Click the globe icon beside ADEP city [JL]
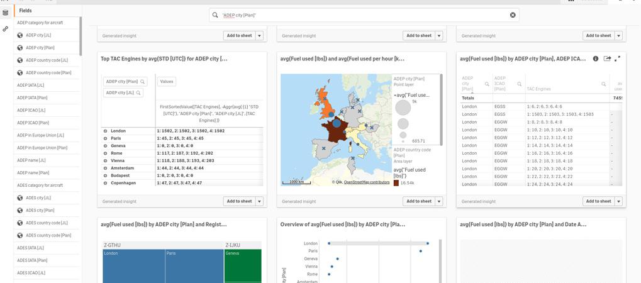The width and height of the screenshot is (641, 283). coord(20,36)
